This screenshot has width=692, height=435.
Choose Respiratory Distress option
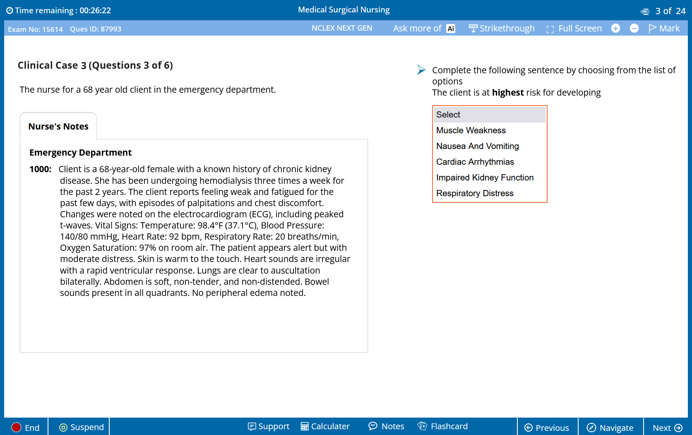[490, 193]
